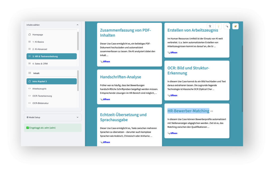
Task: Open Erstellen von Arbeitszeugnis via öffnen link
Action: [x=174, y=53]
